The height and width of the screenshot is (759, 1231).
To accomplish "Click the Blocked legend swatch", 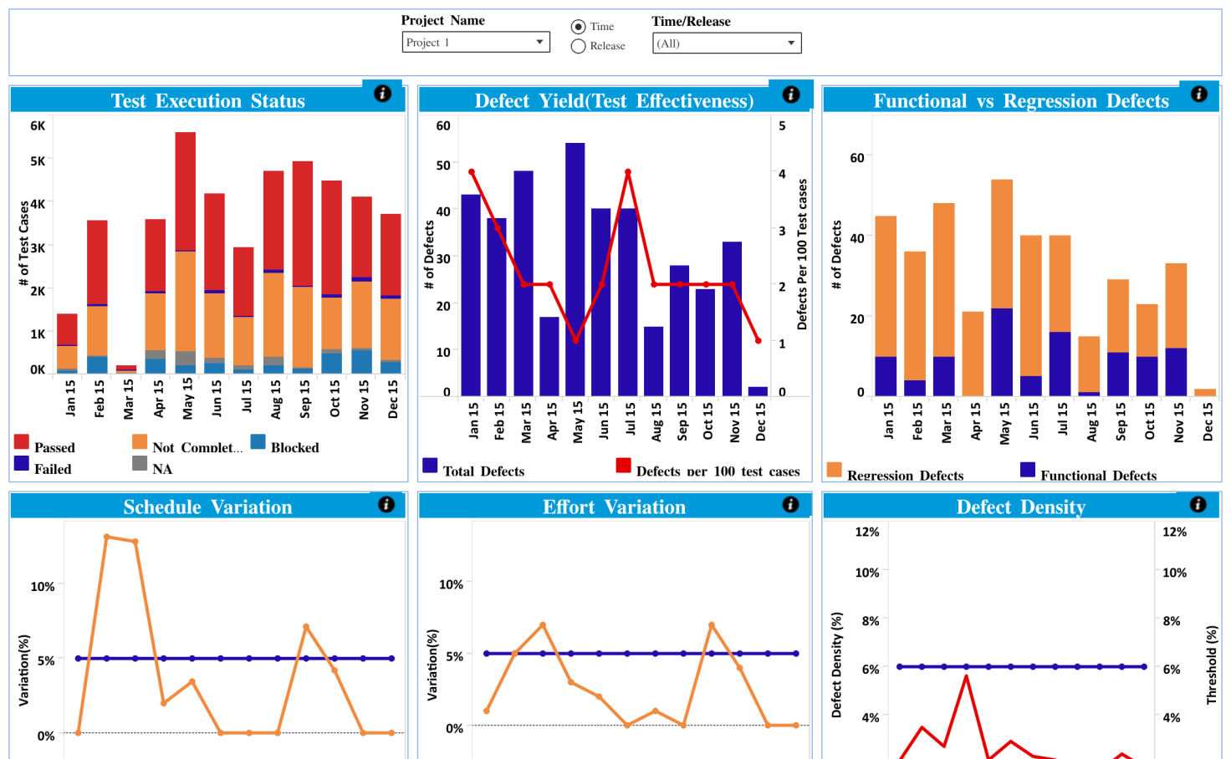I will pos(258,441).
